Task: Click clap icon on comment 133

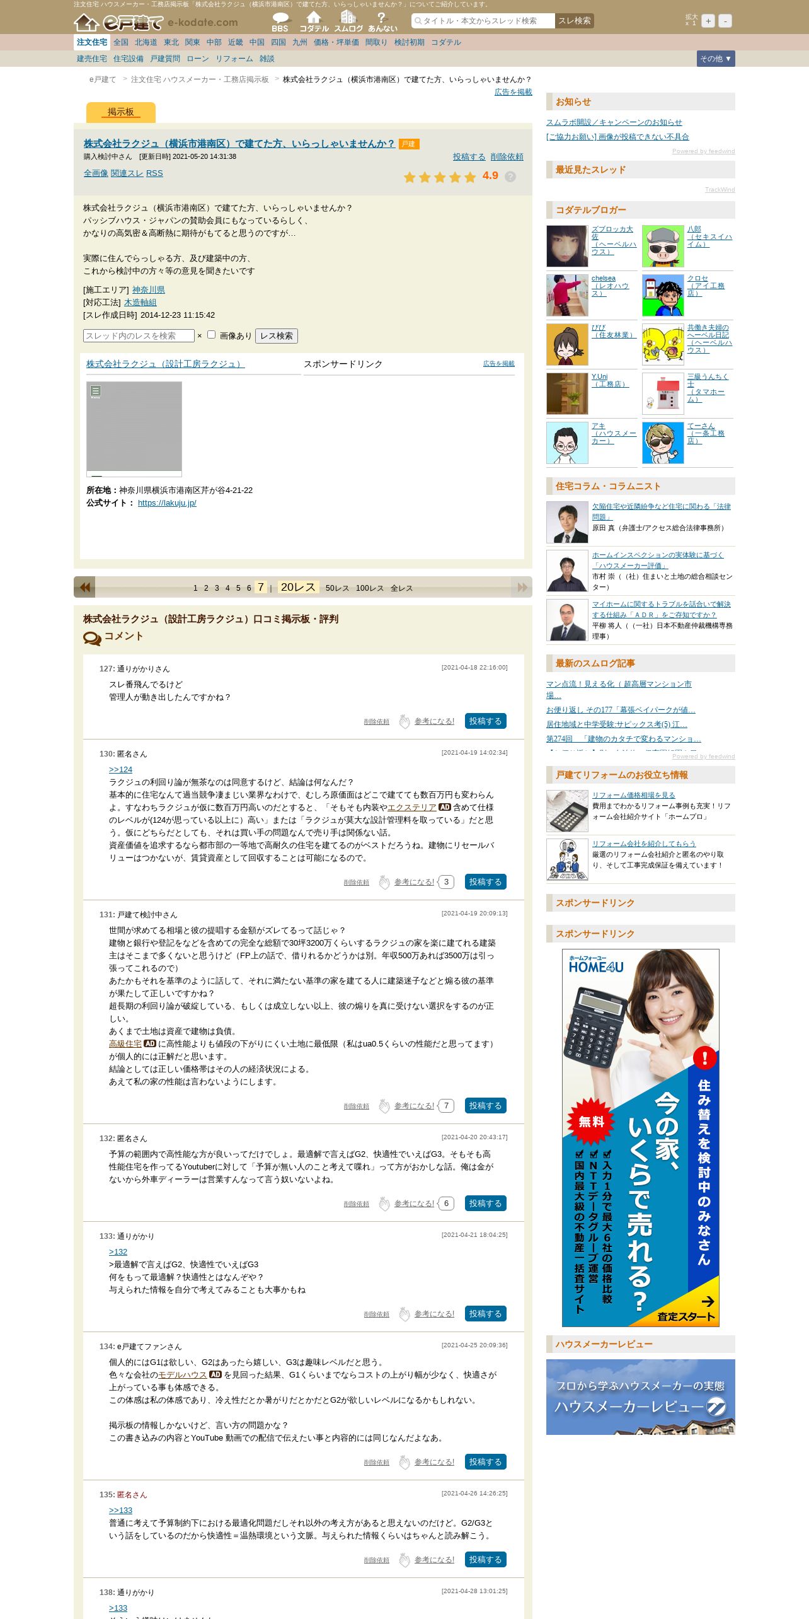Action: (404, 1314)
